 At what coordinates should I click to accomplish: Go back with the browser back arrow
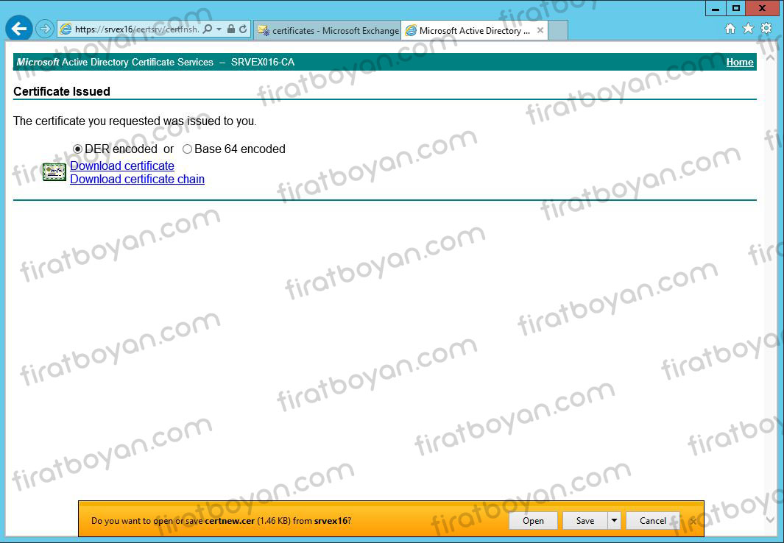[19, 29]
